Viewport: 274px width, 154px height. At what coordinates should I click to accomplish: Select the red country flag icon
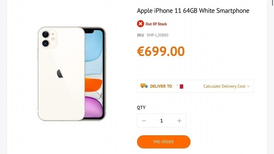pyautogui.click(x=182, y=87)
